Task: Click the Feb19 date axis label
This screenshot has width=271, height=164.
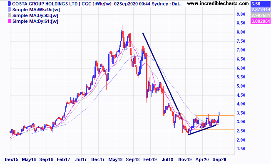Action: [150, 159]
